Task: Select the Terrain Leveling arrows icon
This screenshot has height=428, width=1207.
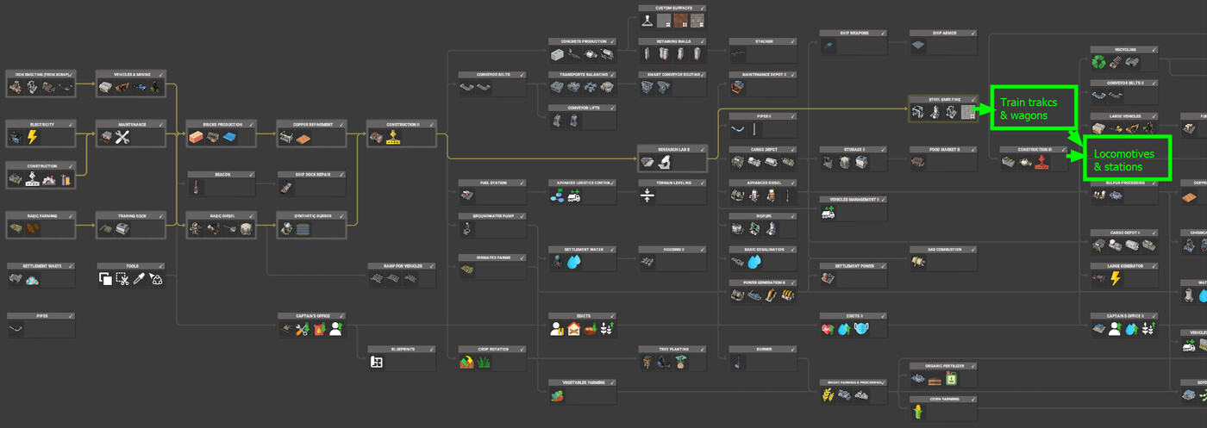Action: click(x=647, y=195)
